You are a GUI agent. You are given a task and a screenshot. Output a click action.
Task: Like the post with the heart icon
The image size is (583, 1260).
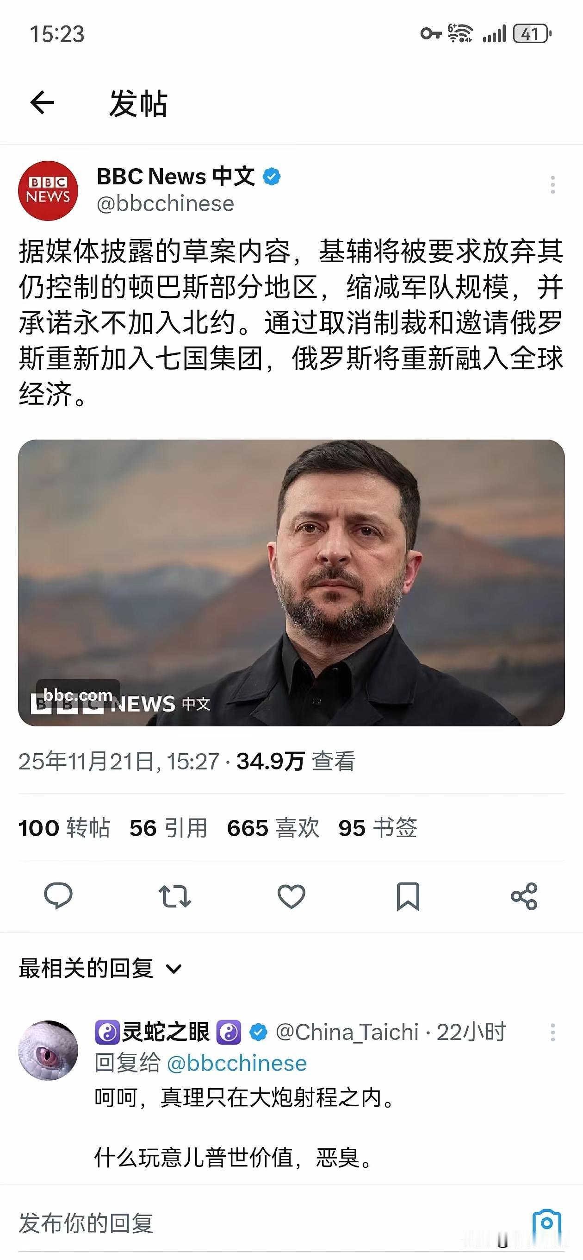[291, 896]
